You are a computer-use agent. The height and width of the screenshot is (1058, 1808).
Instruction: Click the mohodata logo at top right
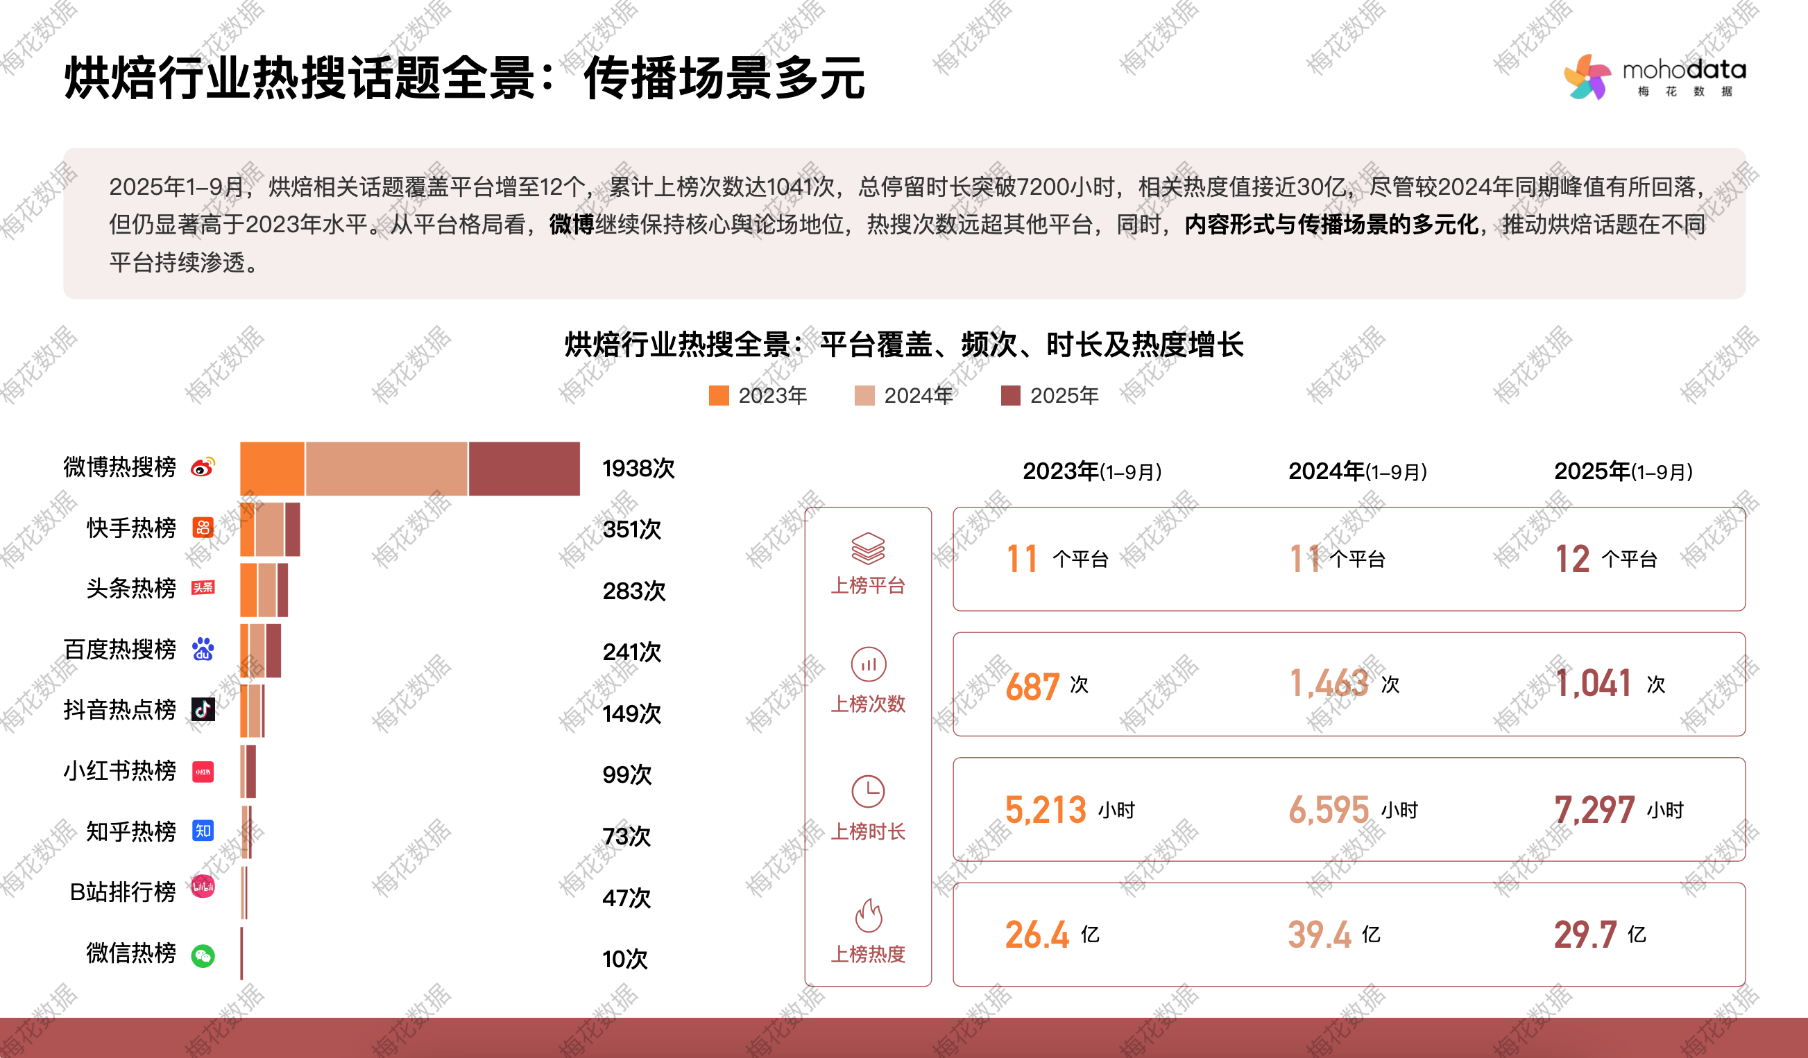(1655, 77)
